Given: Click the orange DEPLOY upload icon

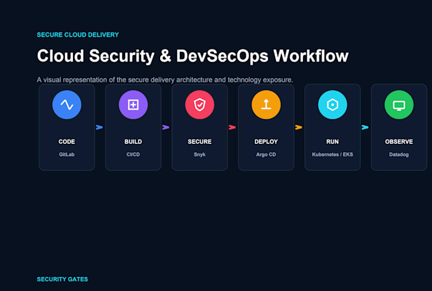Looking at the screenshot, I should (x=266, y=105).
